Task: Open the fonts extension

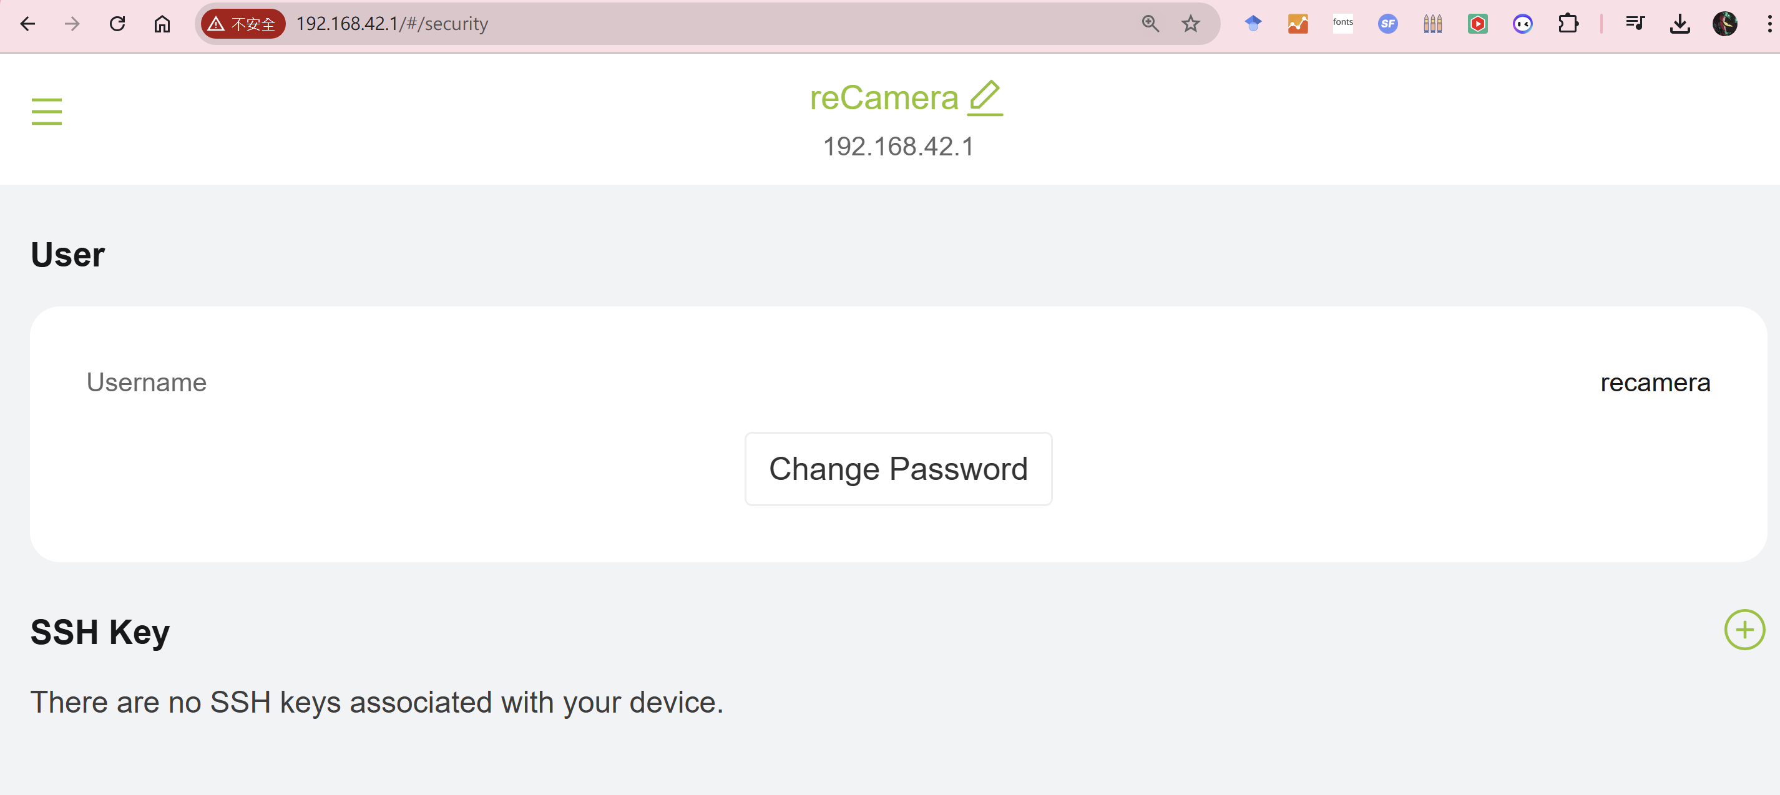Action: click(1342, 24)
